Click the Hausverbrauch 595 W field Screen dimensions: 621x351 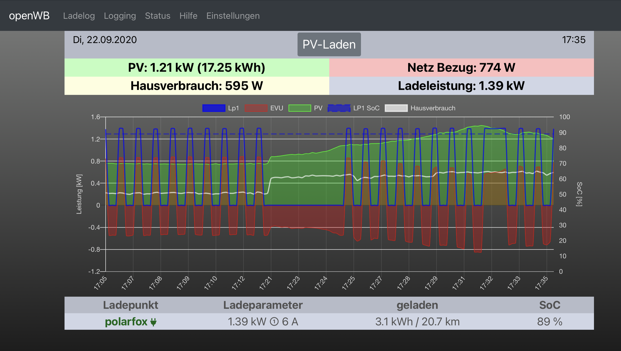(x=197, y=86)
